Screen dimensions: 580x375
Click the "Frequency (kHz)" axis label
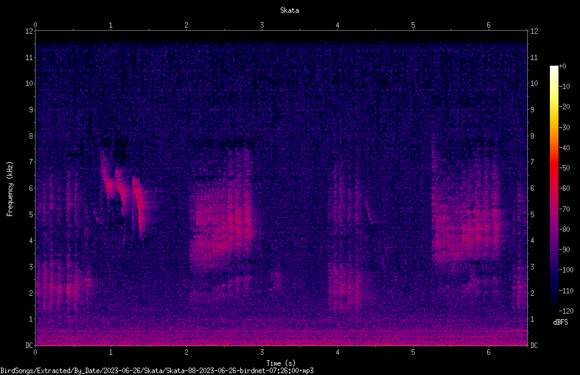(10, 189)
